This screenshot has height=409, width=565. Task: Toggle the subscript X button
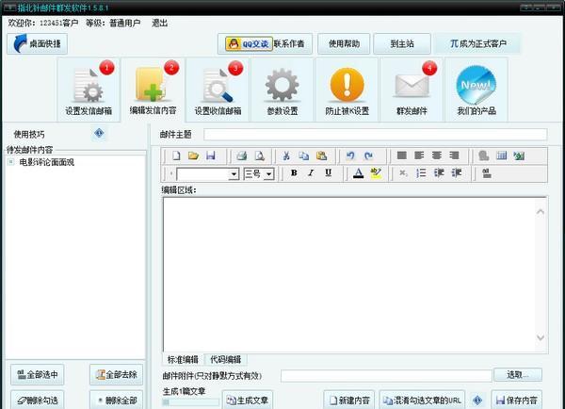pyautogui.click(x=403, y=173)
